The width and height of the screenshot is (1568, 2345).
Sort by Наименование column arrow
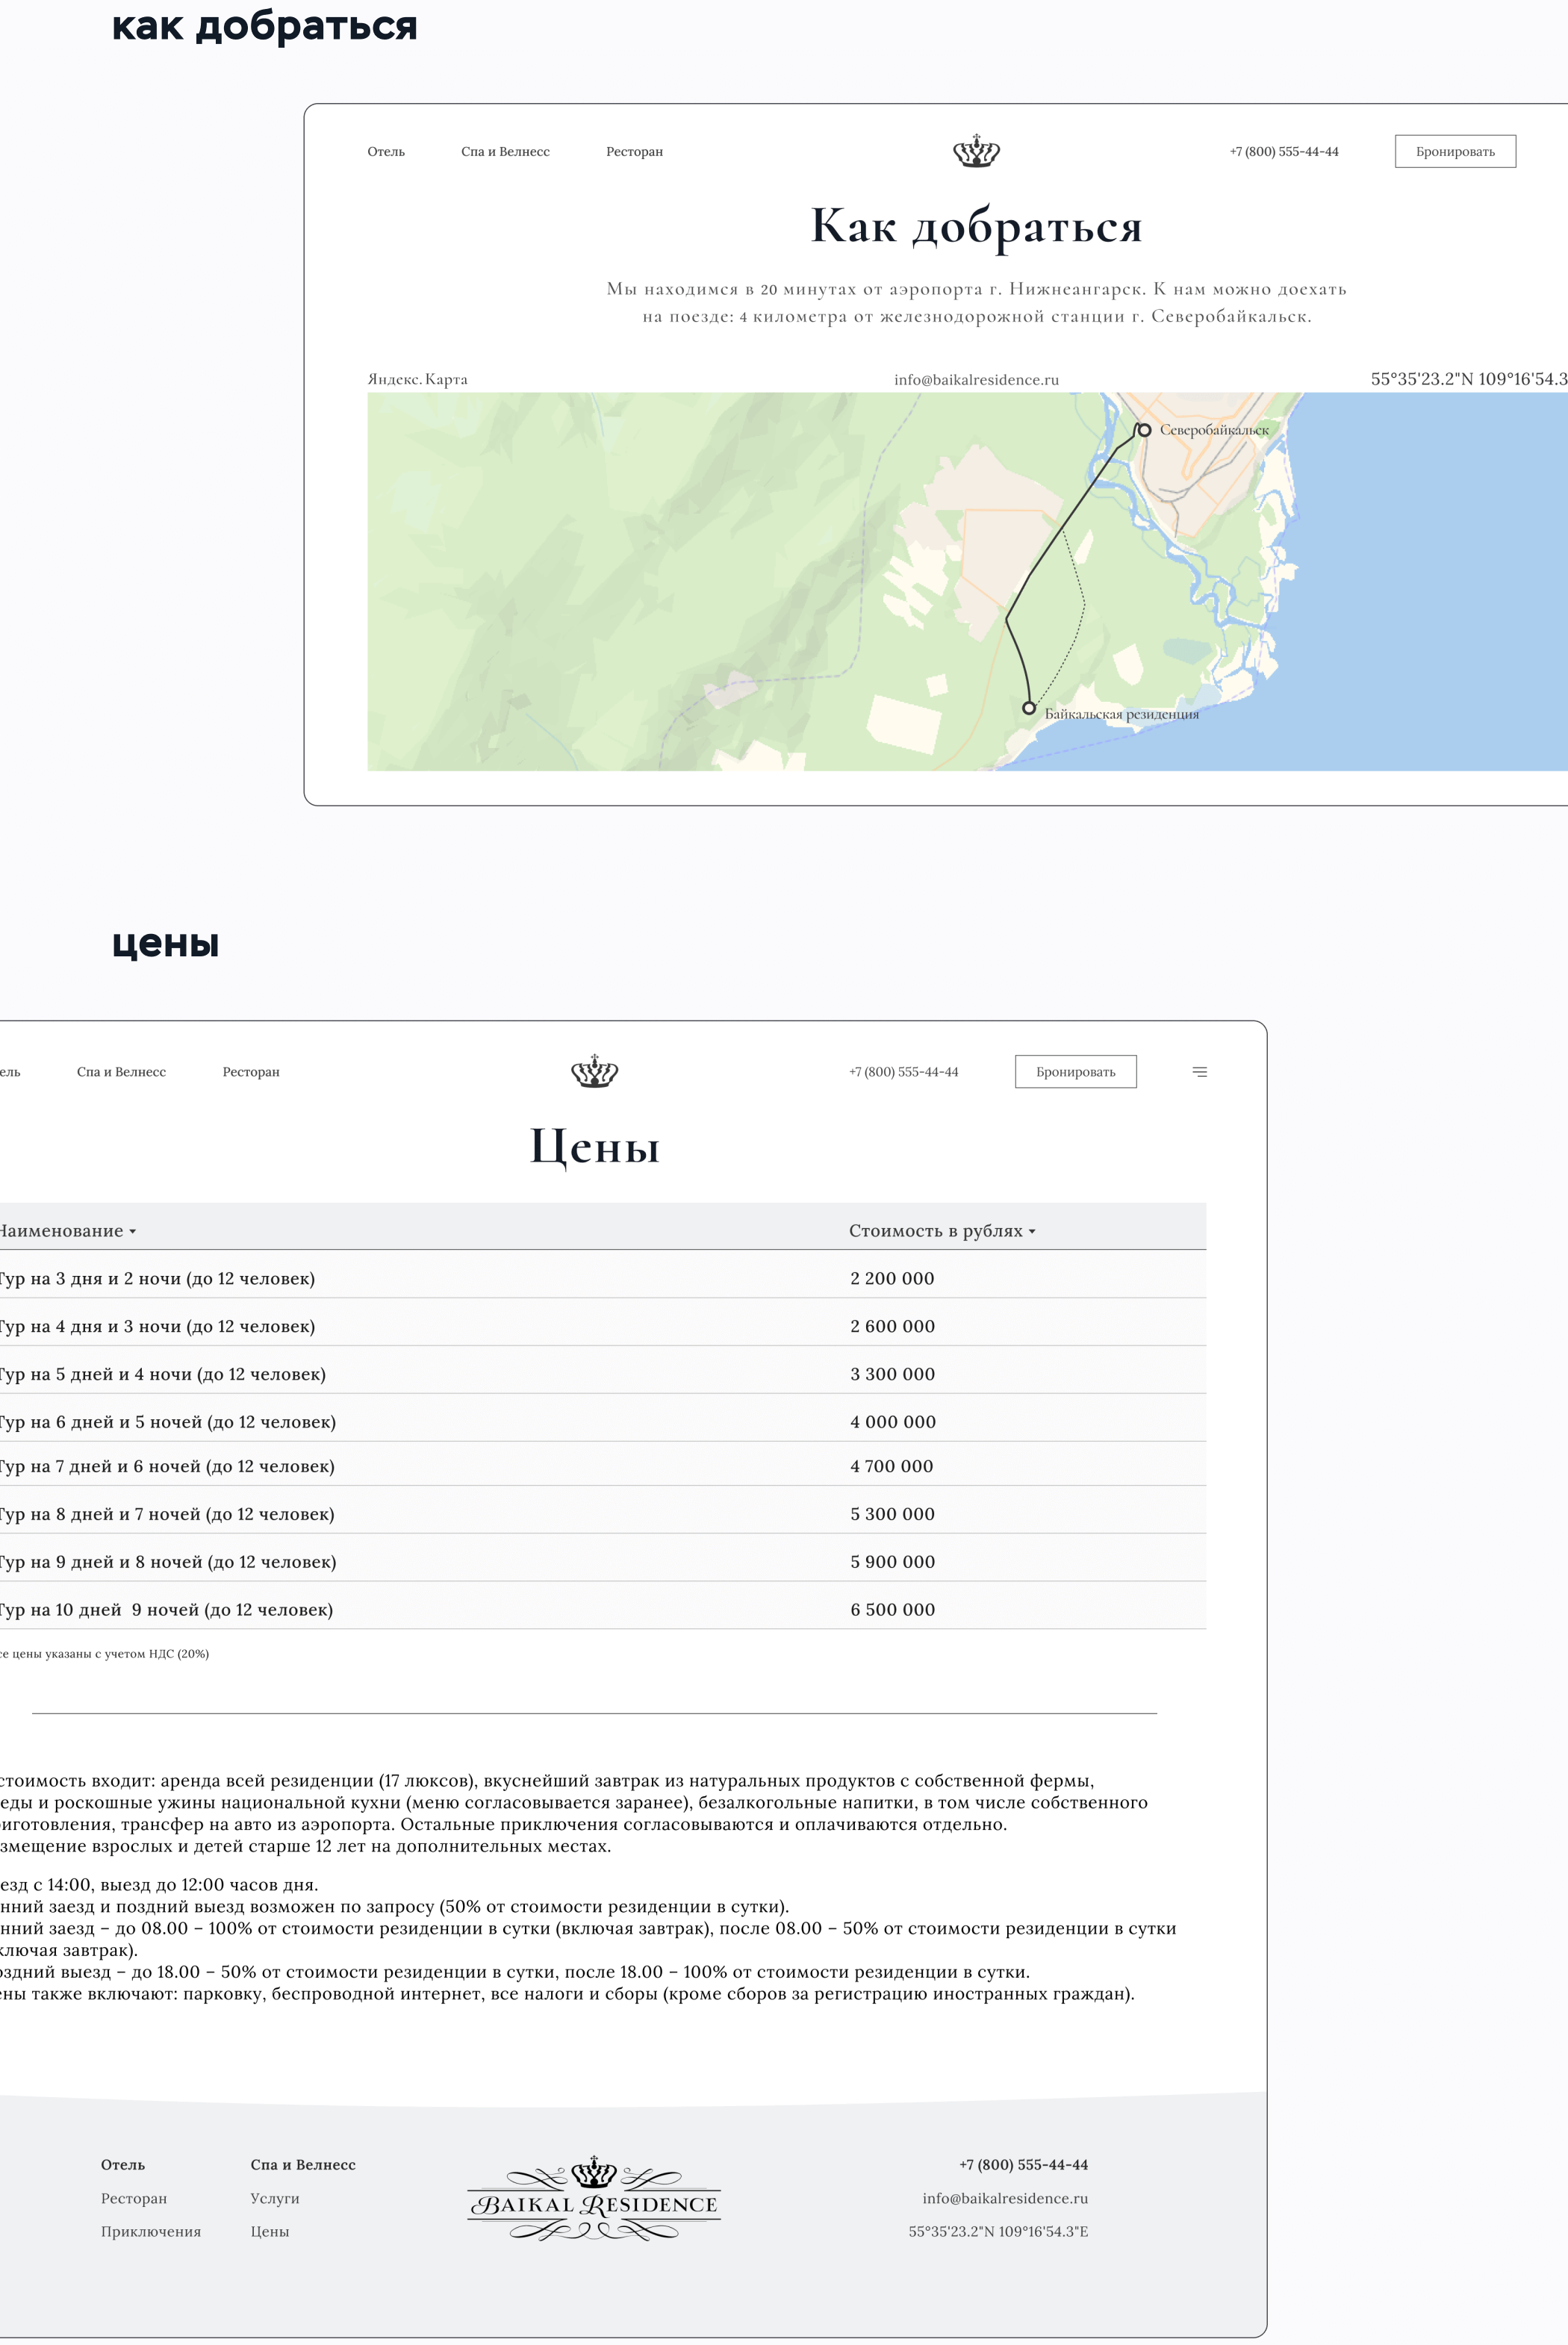click(x=132, y=1231)
